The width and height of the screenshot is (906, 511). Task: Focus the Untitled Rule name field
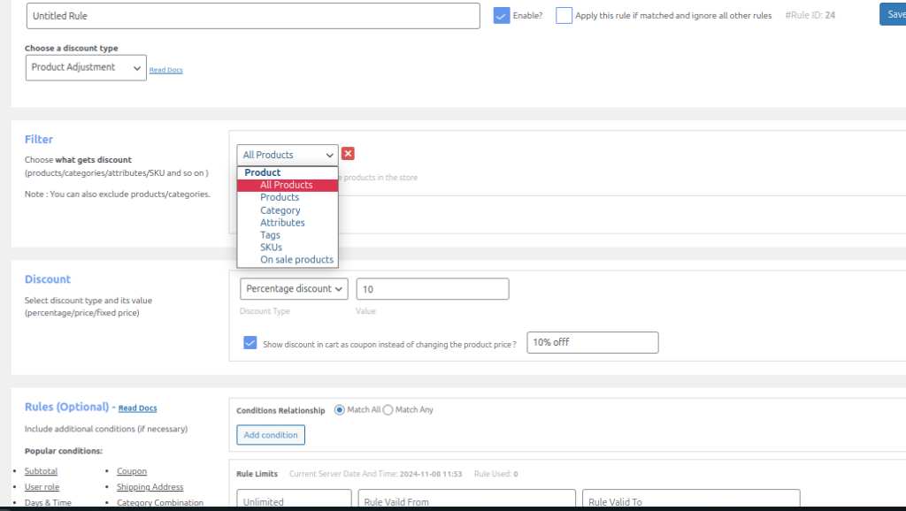(253, 16)
